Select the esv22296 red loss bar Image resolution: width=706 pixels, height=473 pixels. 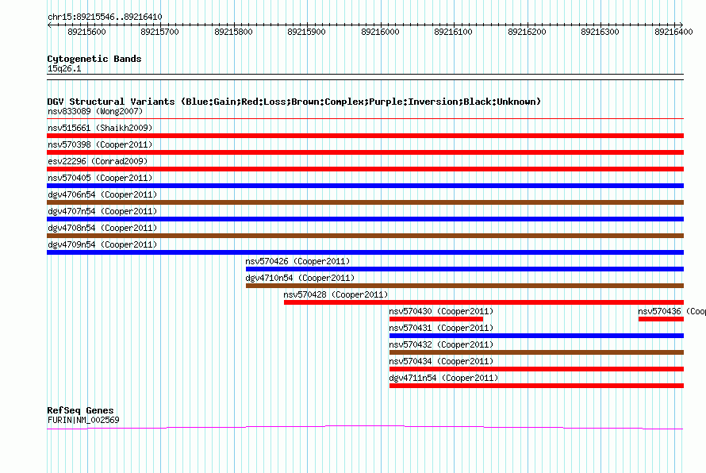pyautogui.click(x=365, y=169)
